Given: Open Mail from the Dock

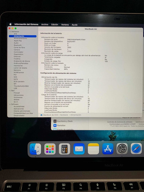Looking at the screenshot, I should pos(79,149).
